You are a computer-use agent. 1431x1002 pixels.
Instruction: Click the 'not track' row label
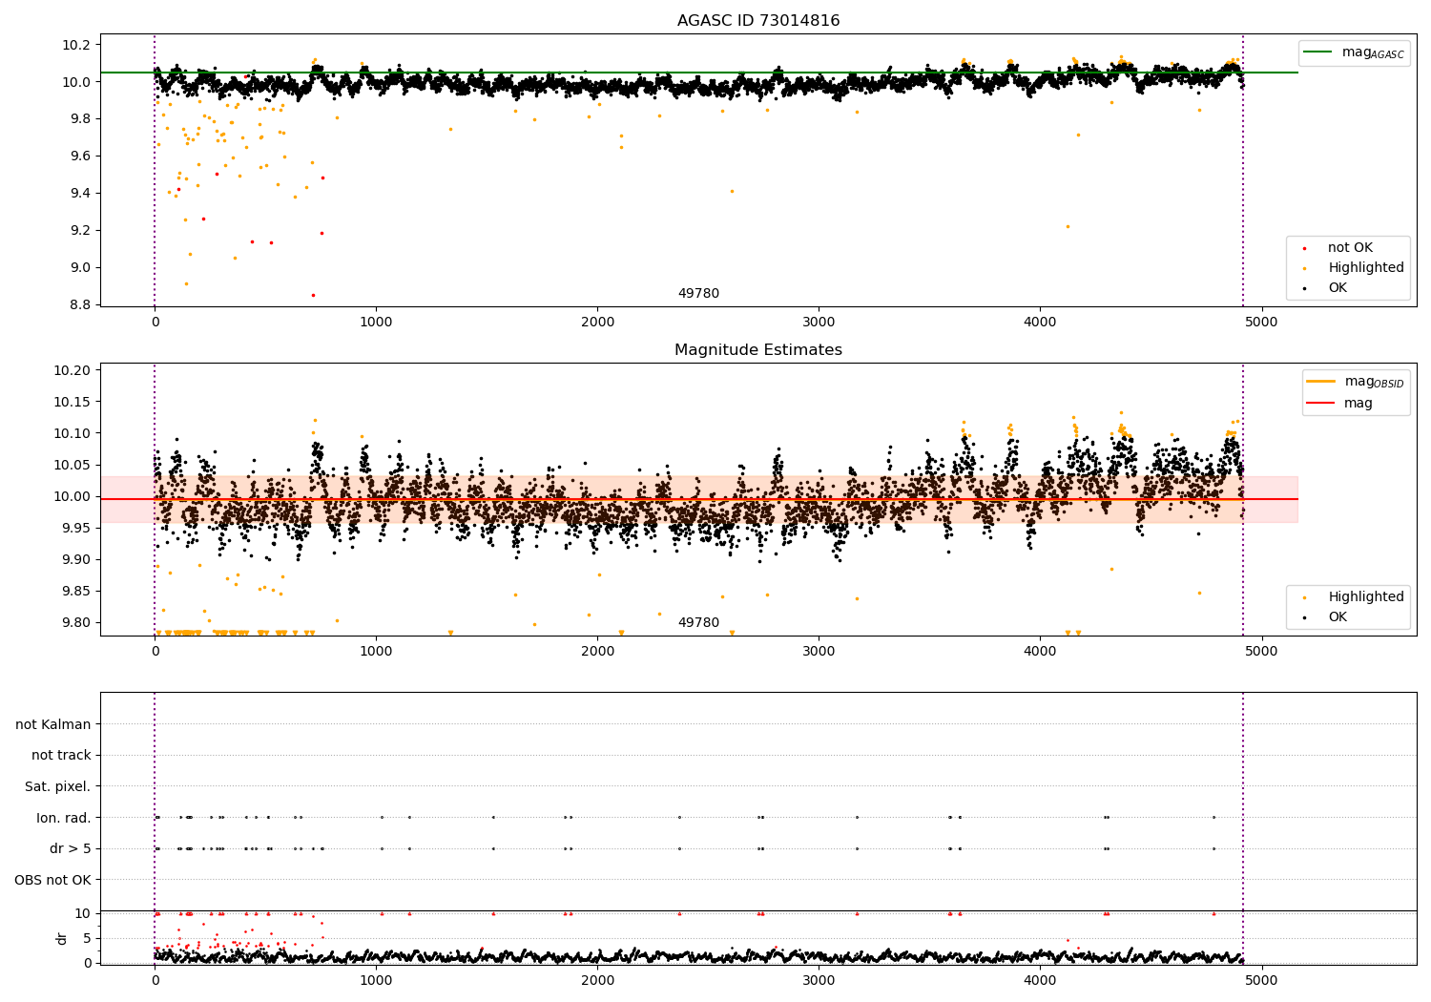tap(61, 756)
